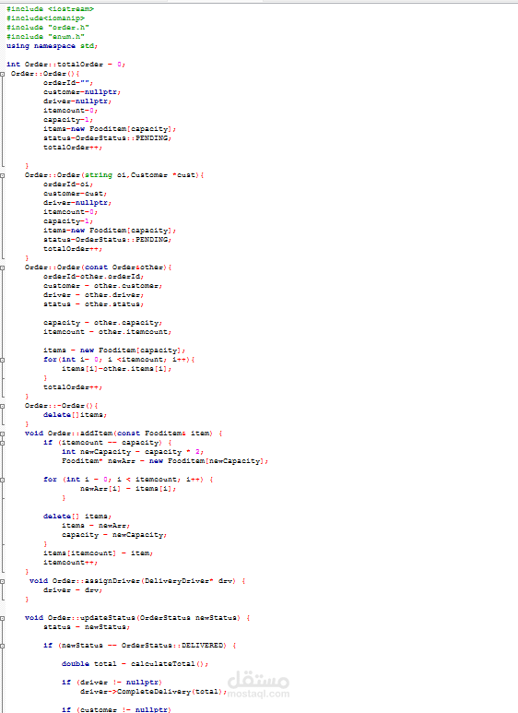The height and width of the screenshot is (713, 518).
Task: Click the if (driver != nullptr) line
Action: pyautogui.click(x=112, y=683)
